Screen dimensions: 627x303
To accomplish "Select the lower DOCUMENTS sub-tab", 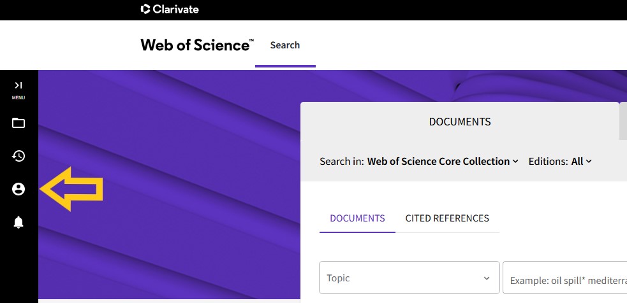I will click(x=357, y=218).
